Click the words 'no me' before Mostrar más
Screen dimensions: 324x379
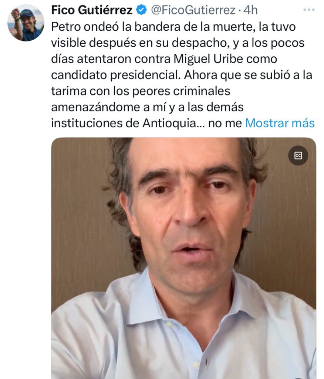tap(225, 124)
